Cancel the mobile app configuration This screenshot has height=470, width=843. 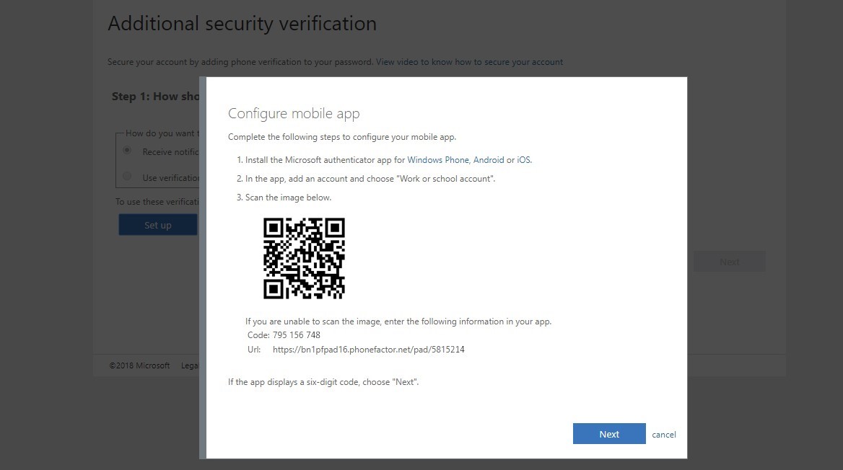click(663, 434)
